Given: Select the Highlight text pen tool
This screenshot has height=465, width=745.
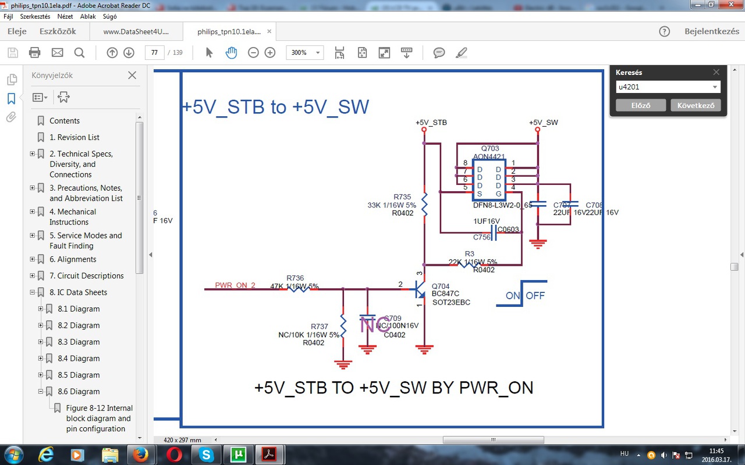Looking at the screenshot, I should (x=462, y=53).
